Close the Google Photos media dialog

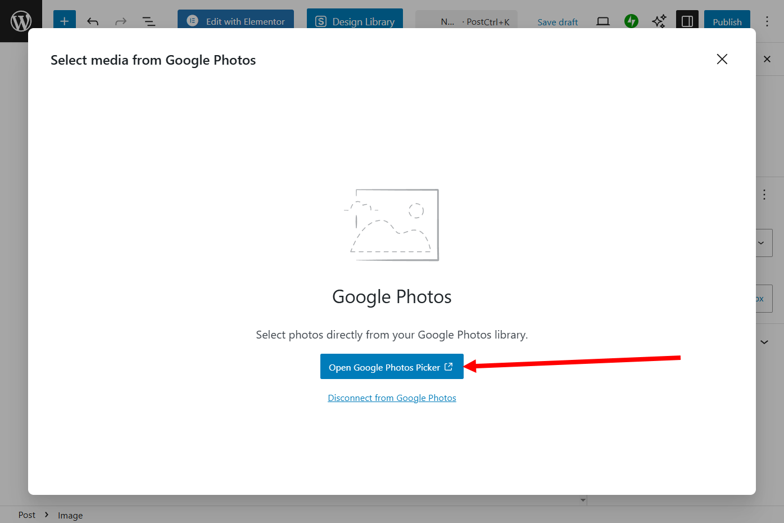tap(722, 59)
